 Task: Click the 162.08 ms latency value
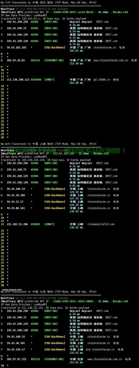[76, 83]
